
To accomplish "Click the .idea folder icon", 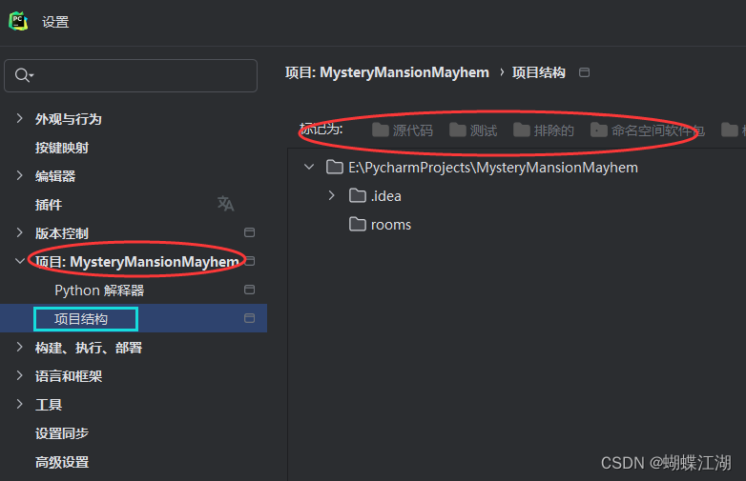I will pyautogui.click(x=358, y=196).
